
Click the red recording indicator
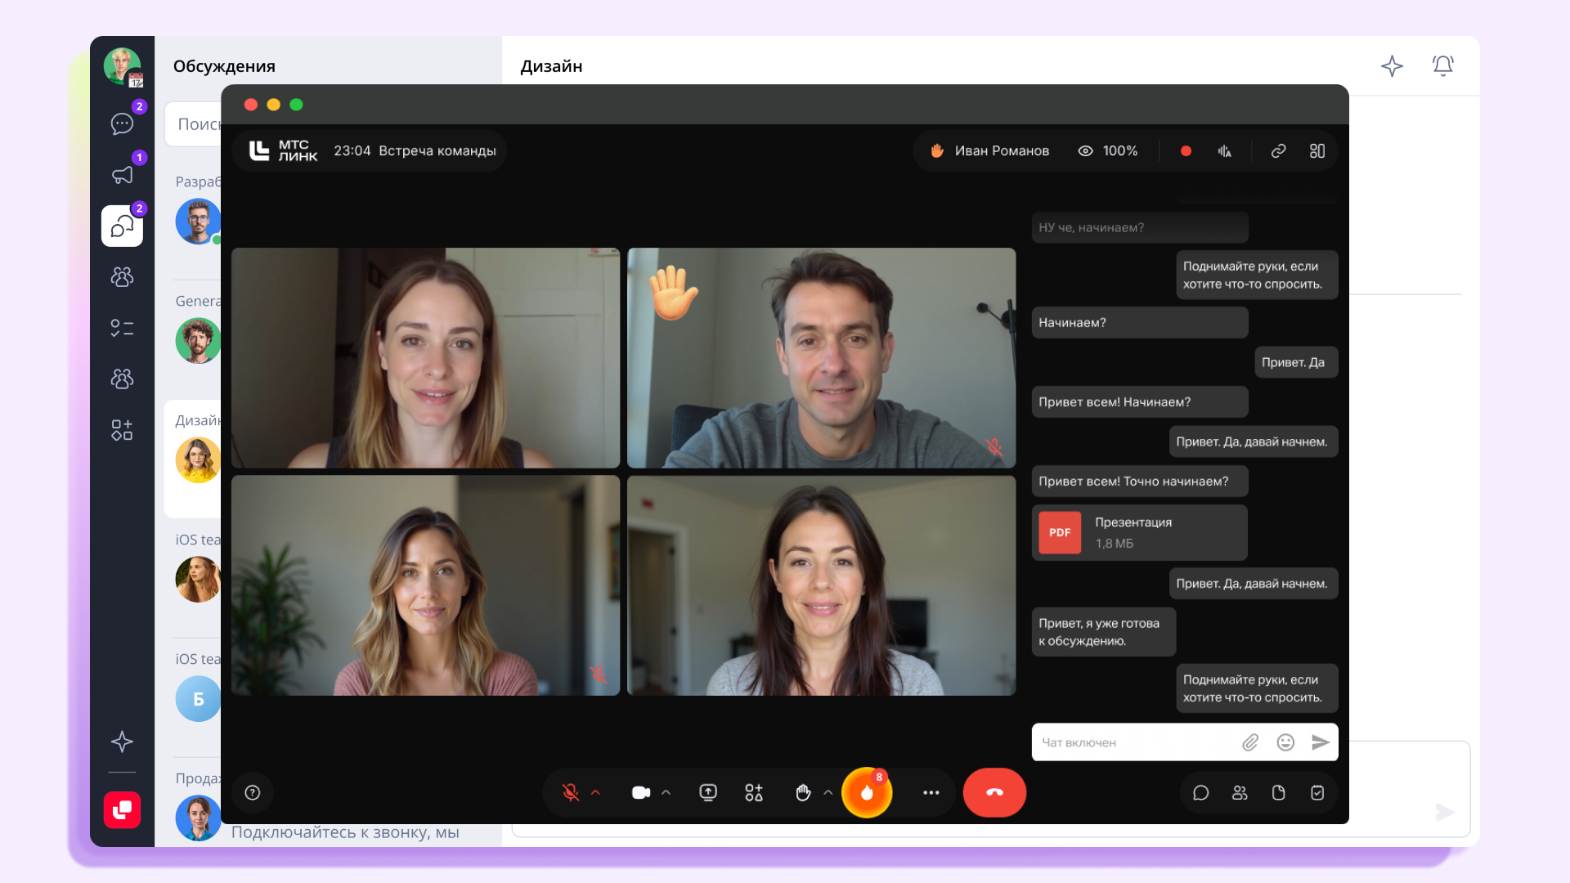coord(1186,150)
